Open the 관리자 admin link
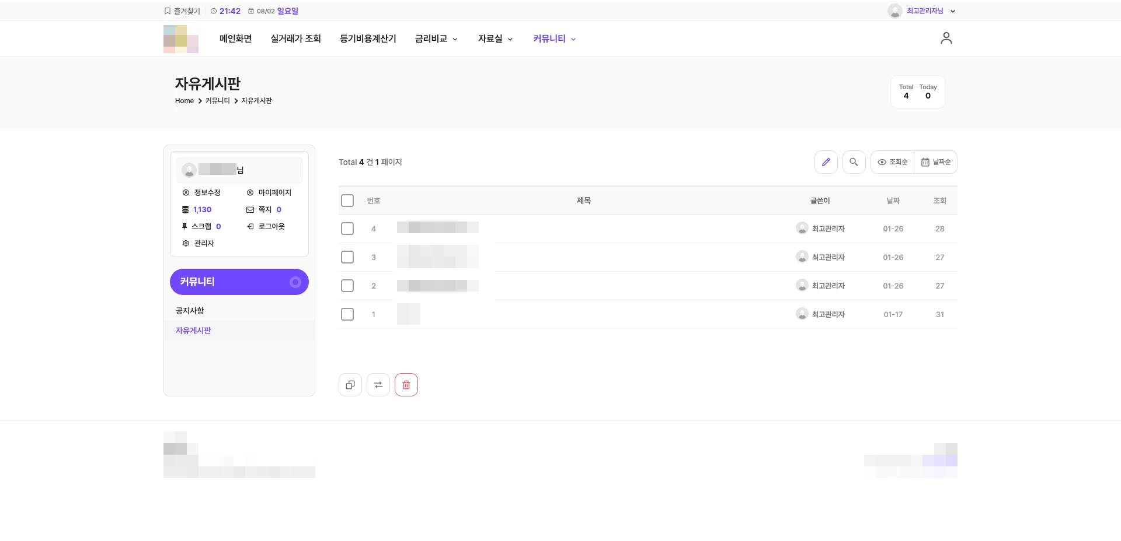This screenshot has height=541, width=1121. click(199, 243)
